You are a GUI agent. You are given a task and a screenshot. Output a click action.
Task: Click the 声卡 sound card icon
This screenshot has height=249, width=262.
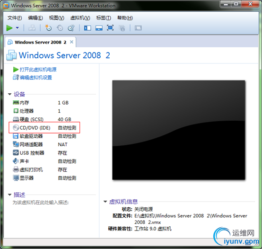tap(16, 161)
